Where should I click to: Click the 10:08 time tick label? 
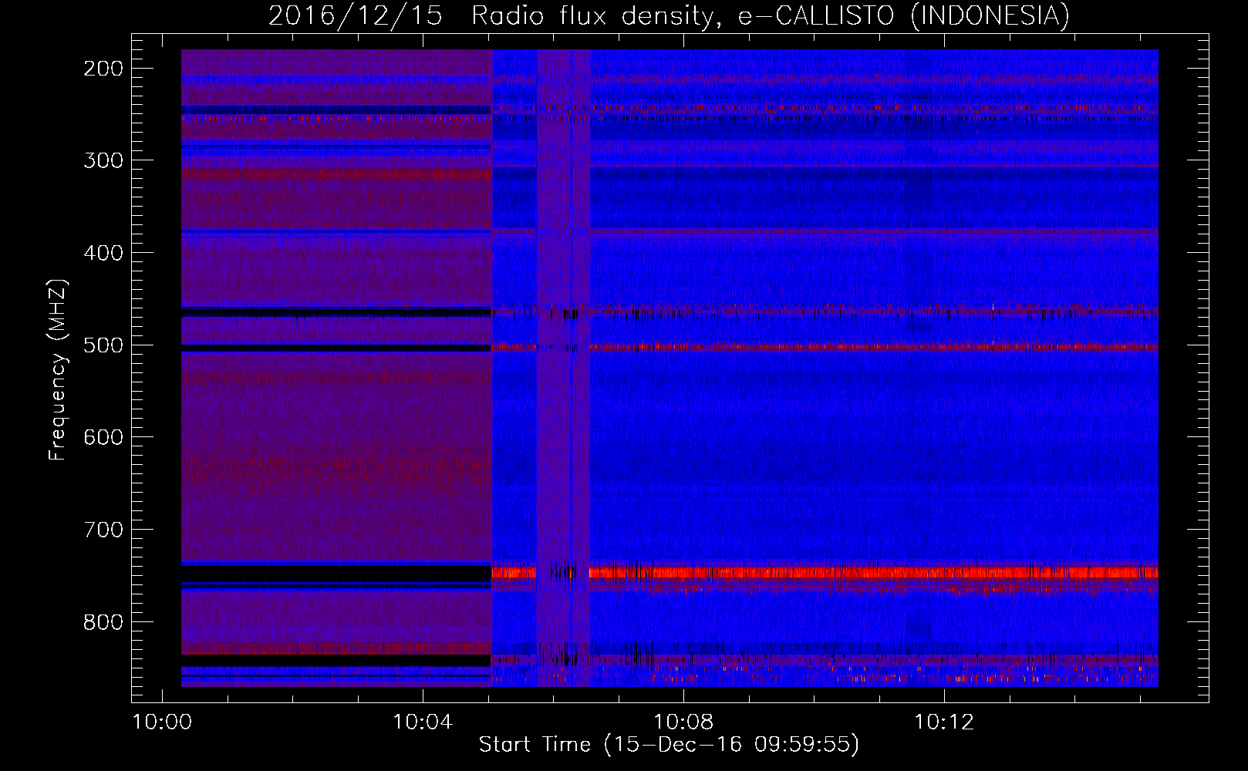coord(683,722)
